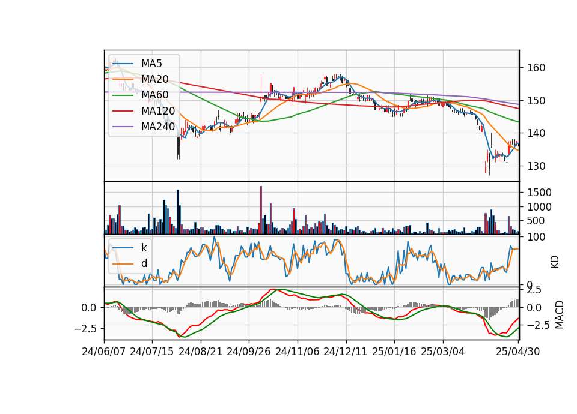Screen dimensions: 577x414
Task: Click the 24/11/06 date label
Action: pos(298,352)
